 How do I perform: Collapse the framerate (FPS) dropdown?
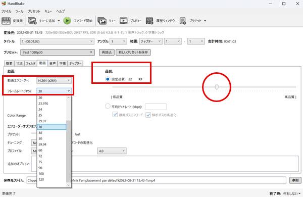54,91
